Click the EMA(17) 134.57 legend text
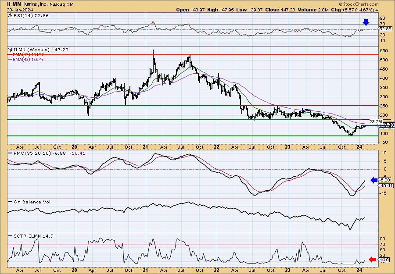 click(28, 55)
